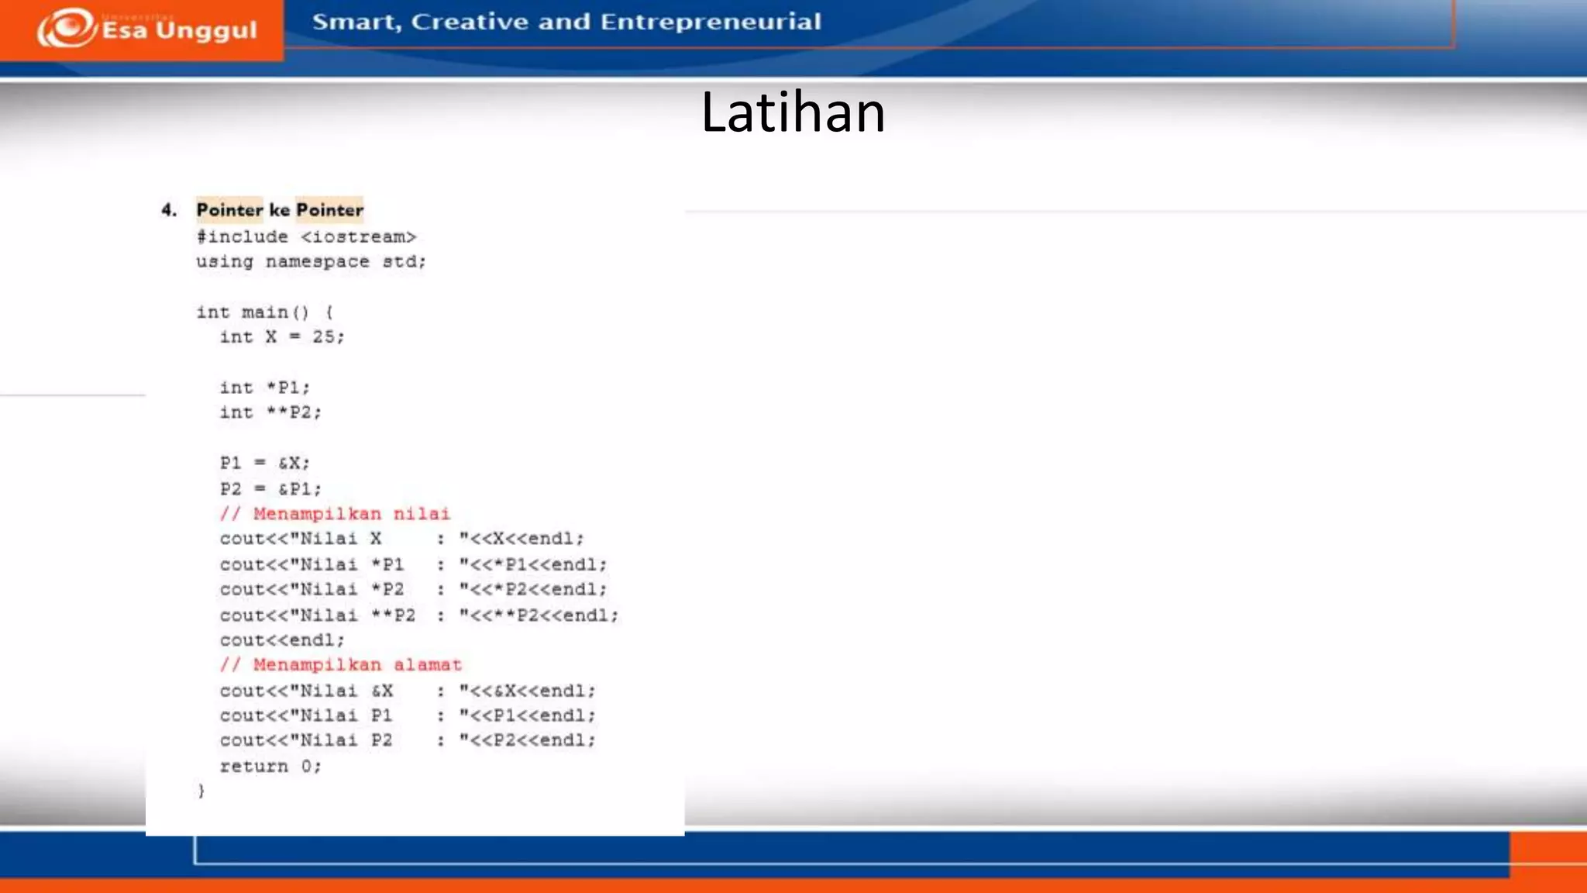Click the return 0 statement
This screenshot has height=893, width=1587.
[270, 767]
